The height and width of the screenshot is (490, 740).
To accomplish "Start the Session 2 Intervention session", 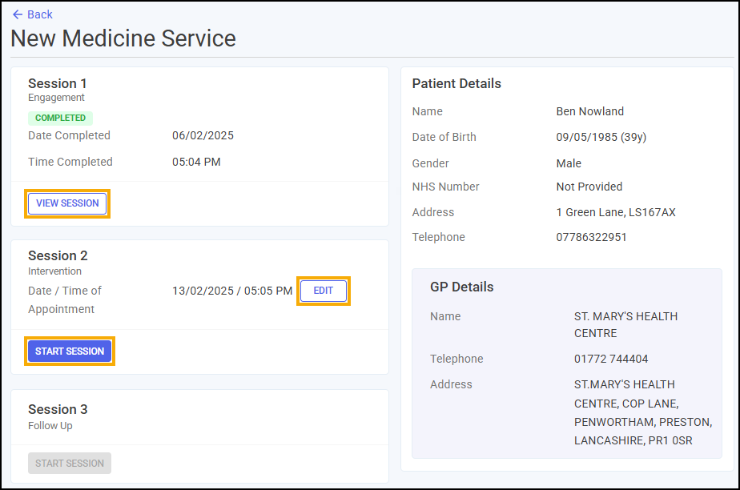I will 70,351.
